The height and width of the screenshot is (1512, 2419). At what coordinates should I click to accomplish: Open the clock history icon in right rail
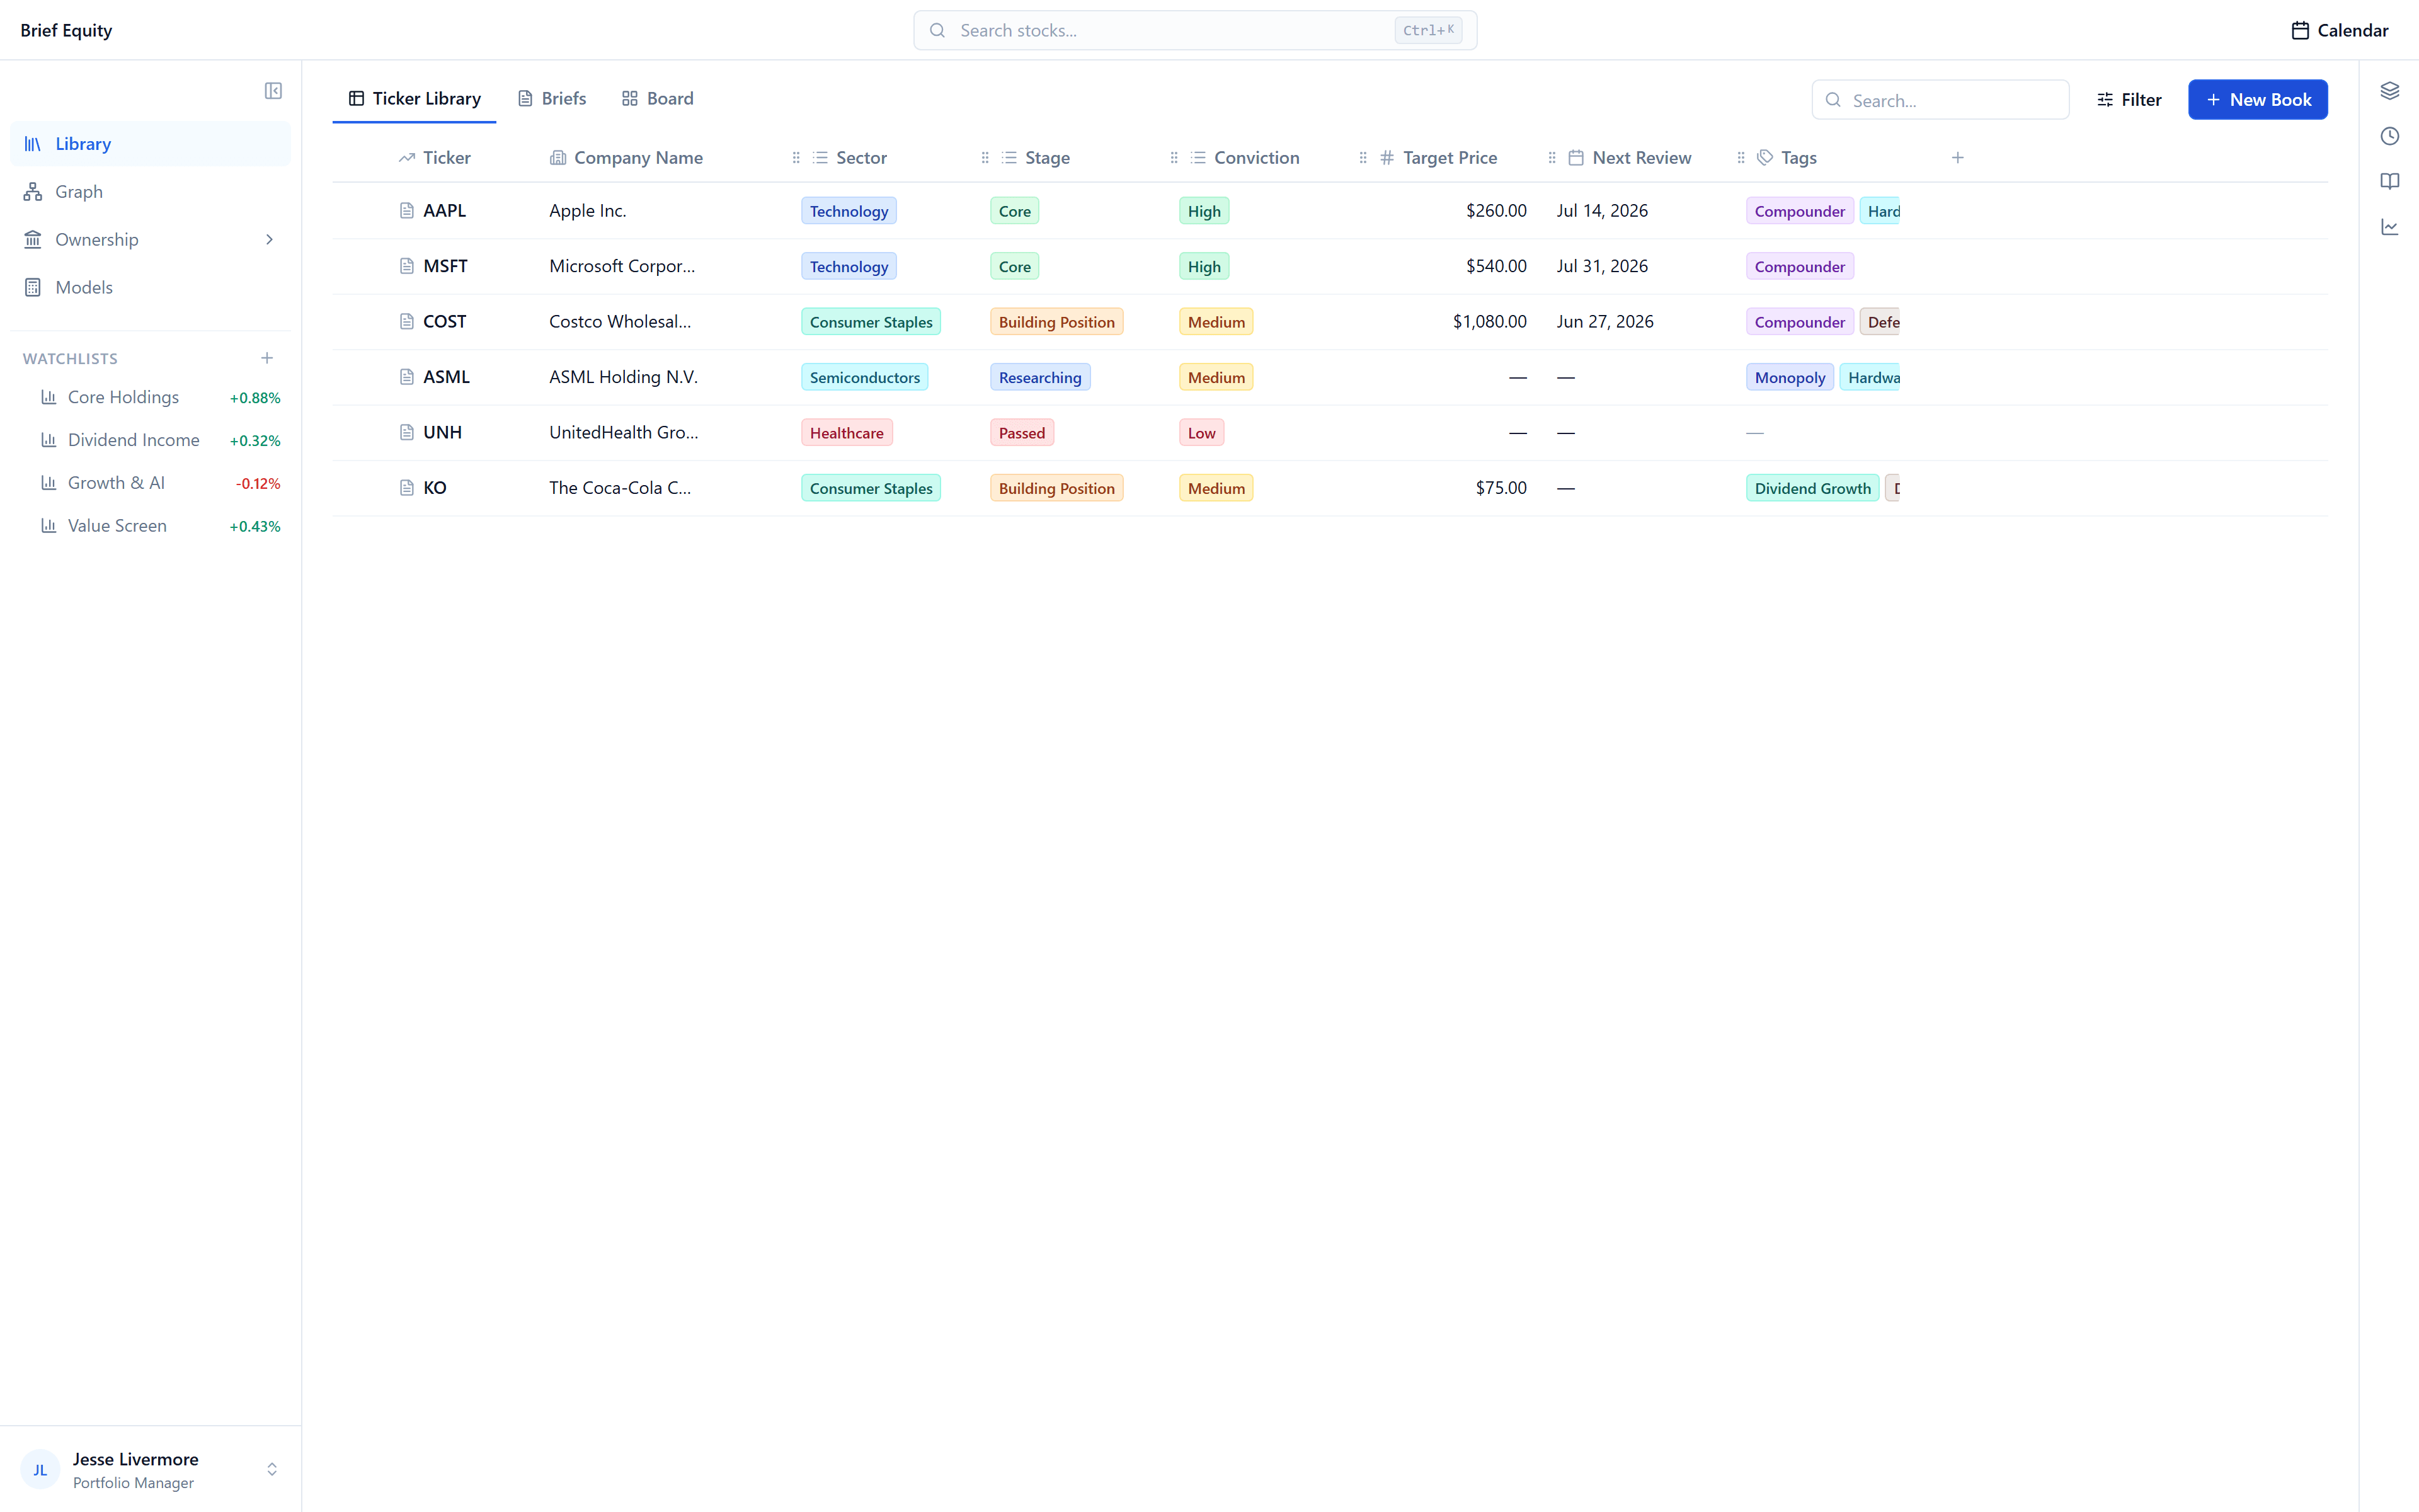point(2390,136)
